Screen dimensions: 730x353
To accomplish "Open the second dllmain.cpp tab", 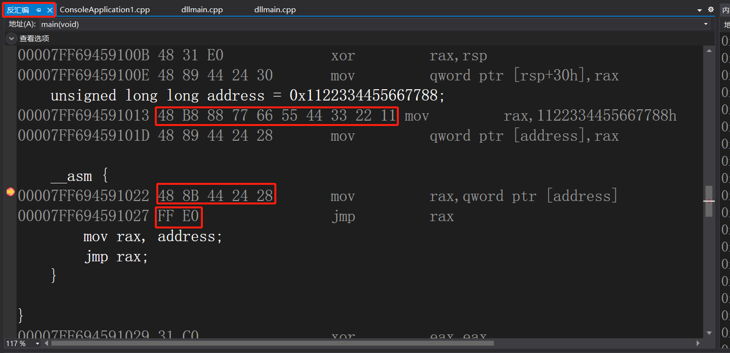I will pos(275,10).
